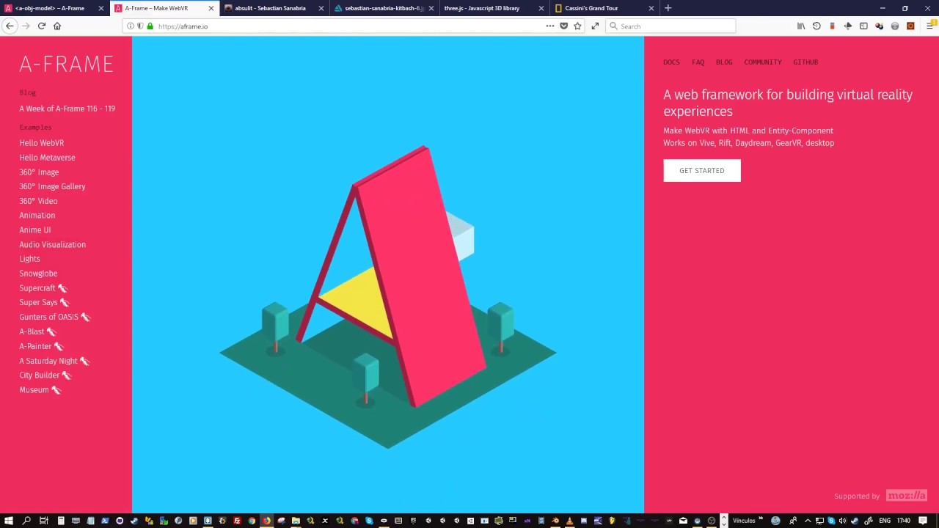939x528 pixels.
Task: Open the Windows notification center
Action: tap(923, 521)
